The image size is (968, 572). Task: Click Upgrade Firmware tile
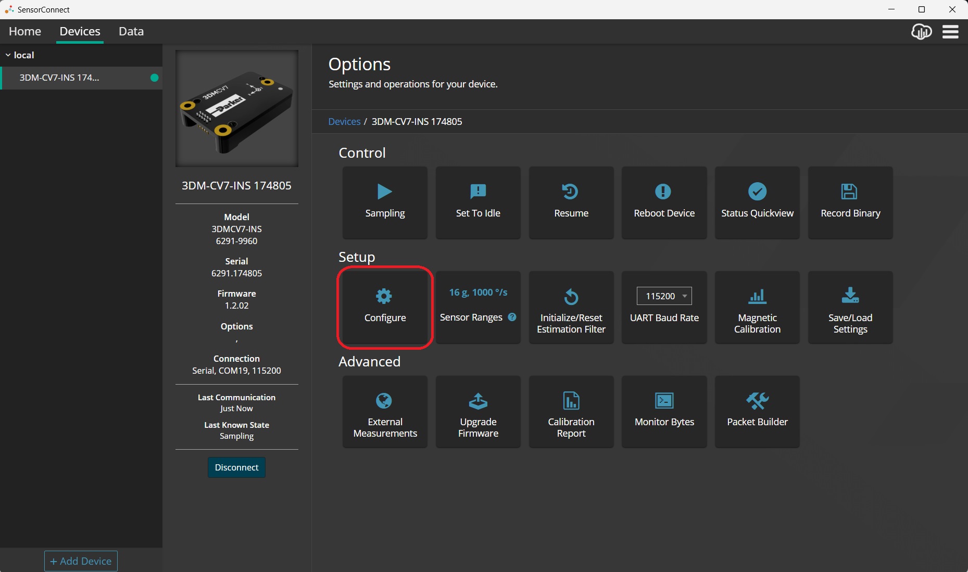(478, 412)
